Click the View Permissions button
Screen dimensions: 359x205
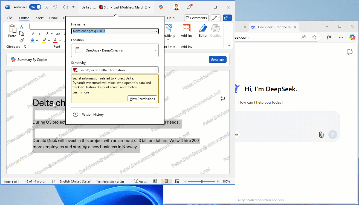pyautogui.click(x=142, y=99)
